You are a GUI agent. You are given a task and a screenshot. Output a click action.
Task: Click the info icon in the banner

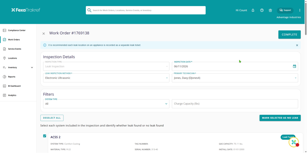pos(45,45)
